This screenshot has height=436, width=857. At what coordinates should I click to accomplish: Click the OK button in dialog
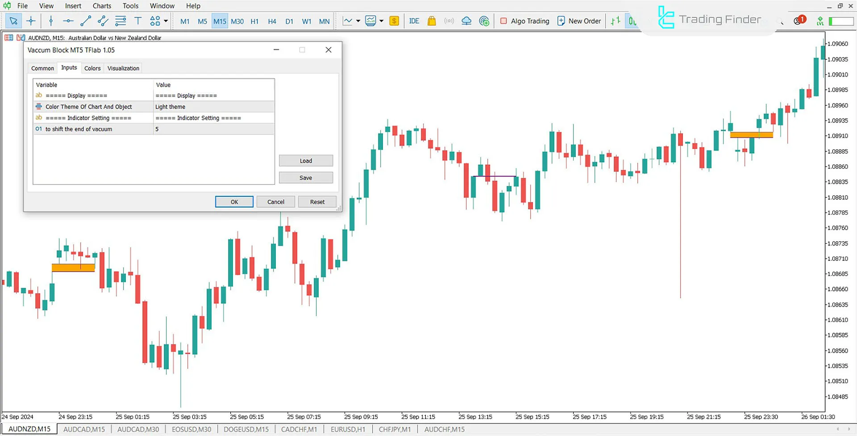(x=234, y=202)
